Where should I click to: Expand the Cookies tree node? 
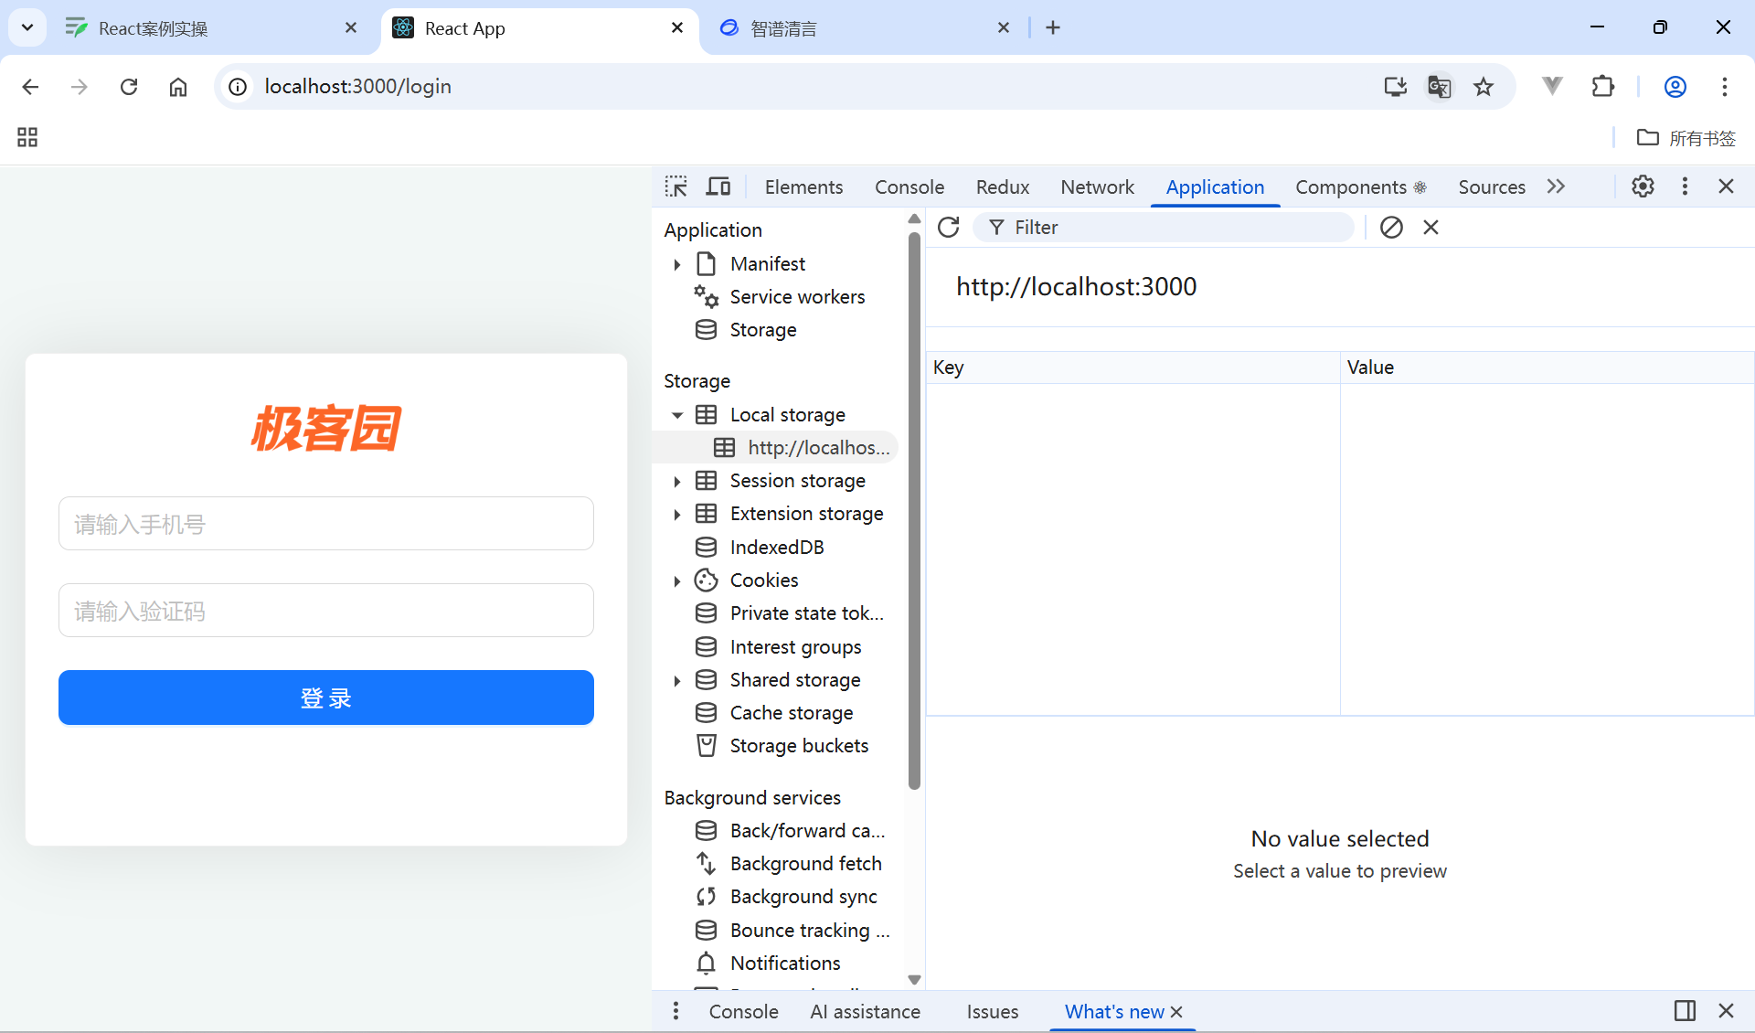[x=677, y=580]
